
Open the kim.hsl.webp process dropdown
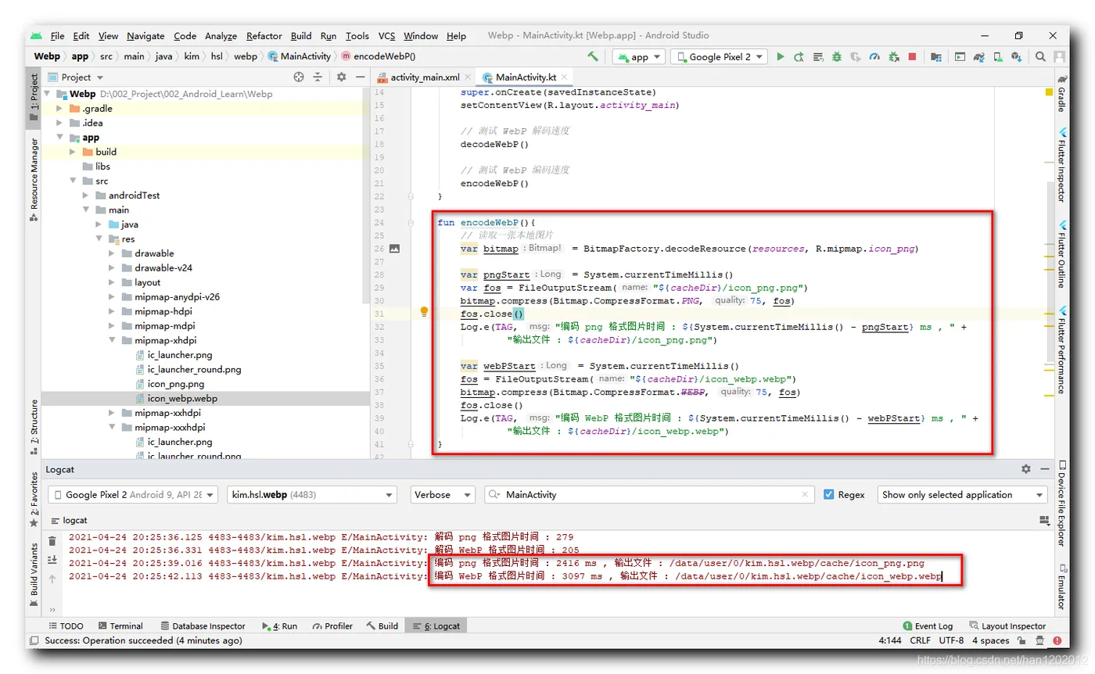pyautogui.click(x=311, y=494)
